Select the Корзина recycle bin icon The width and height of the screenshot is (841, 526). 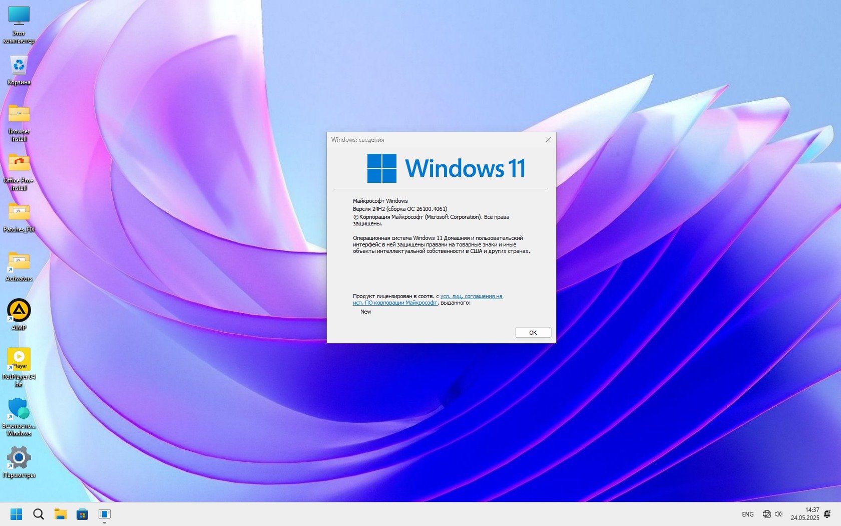[x=19, y=70]
